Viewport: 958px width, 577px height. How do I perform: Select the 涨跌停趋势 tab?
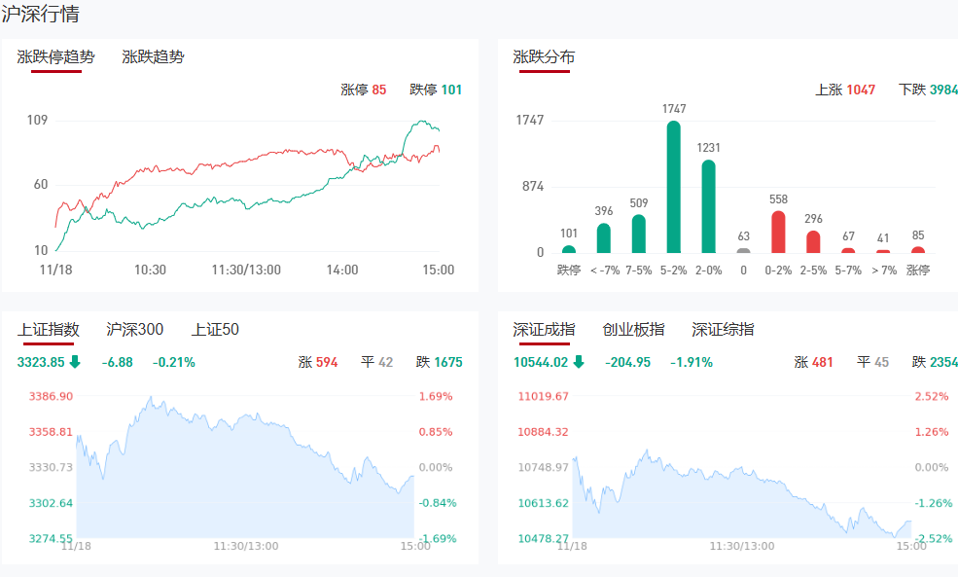pyautogui.click(x=56, y=56)
